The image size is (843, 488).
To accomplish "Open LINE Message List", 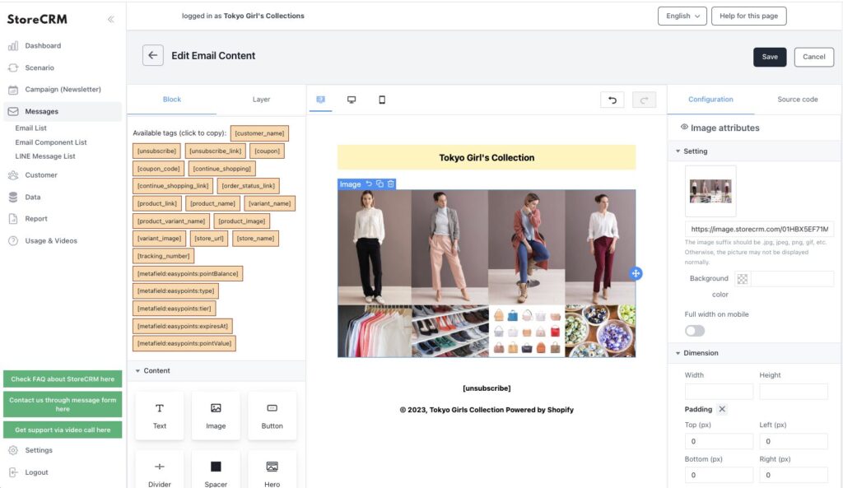I will (45, 156).
